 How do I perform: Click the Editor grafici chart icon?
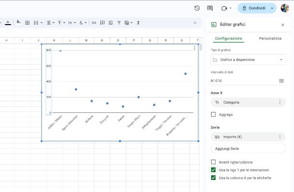(x=214, y=25)
